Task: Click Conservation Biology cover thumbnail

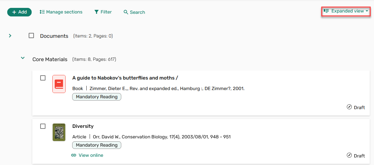Action: [59, 132]
